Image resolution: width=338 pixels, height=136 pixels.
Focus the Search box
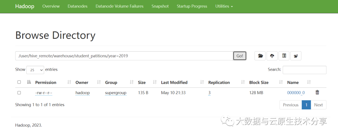304,70
